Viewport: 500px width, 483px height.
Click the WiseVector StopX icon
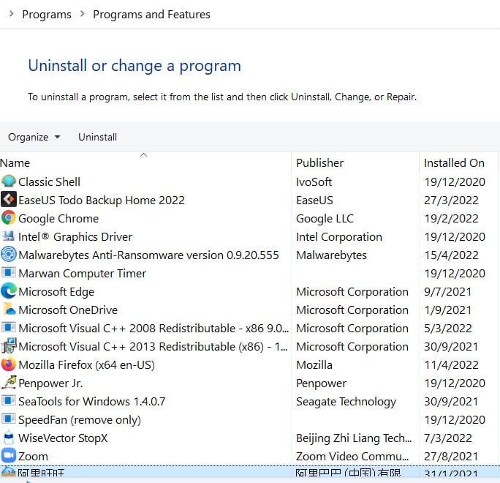click(x=9, y=438)
